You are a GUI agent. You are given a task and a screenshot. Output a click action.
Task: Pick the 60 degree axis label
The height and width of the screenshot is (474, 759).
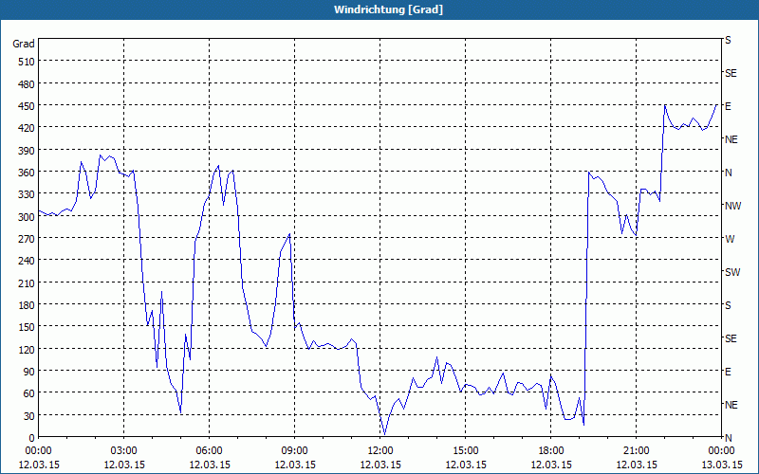click(x=29, y=393)
